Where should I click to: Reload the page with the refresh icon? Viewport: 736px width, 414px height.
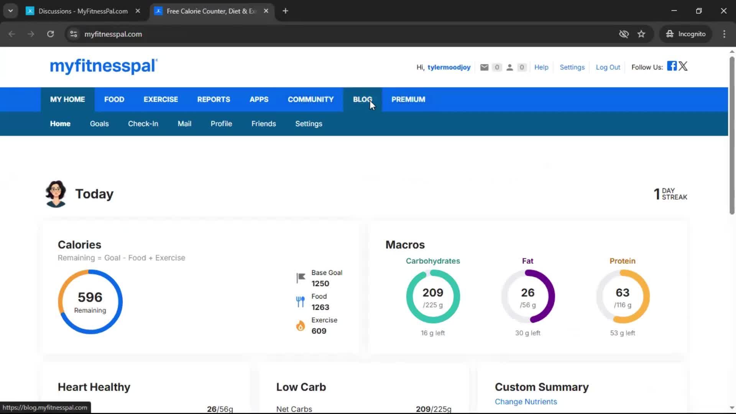50,34
